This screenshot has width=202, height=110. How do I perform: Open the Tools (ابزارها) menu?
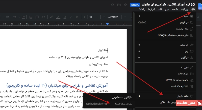tap(151, 9)
